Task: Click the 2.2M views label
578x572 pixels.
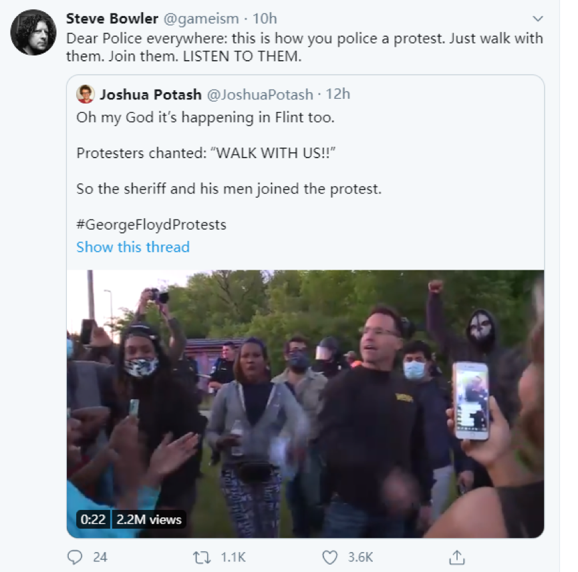Action: point(150,519)
